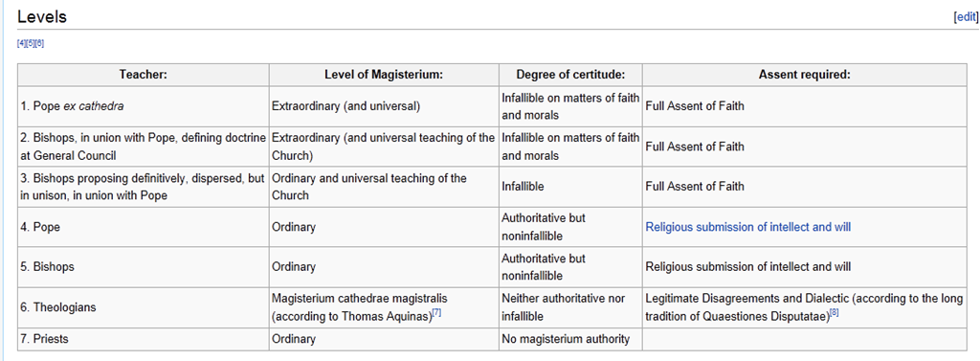The image size is (980, 361).
Task: Click the edit link beside Levels heading
Action: [966, 17]
